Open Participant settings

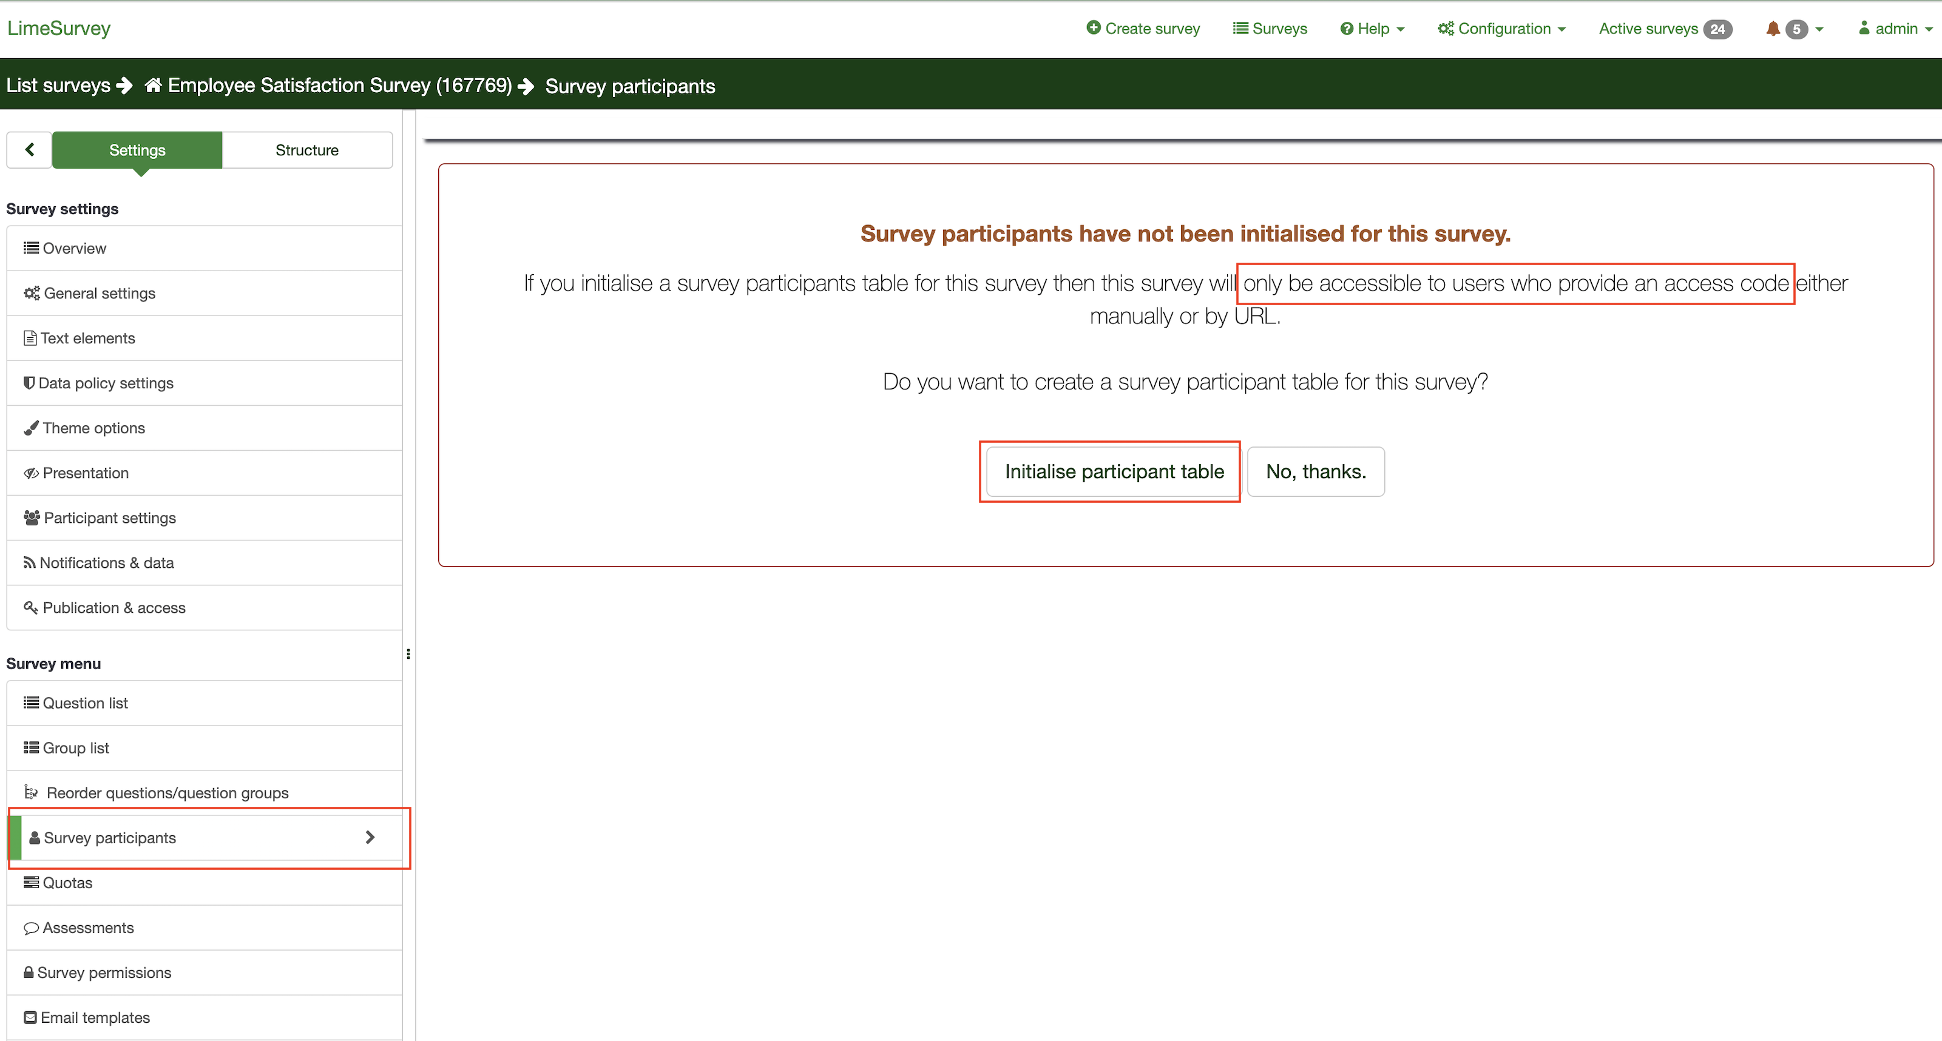(x=205, y=518)
